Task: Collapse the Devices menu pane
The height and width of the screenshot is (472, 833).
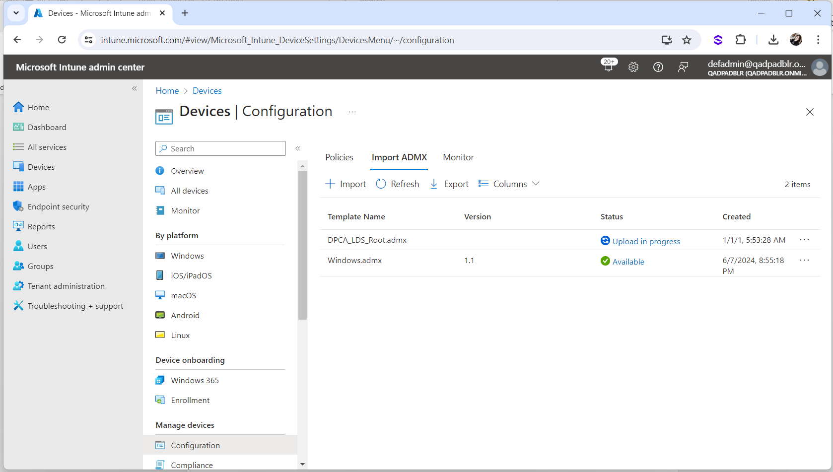Action: 298,148
